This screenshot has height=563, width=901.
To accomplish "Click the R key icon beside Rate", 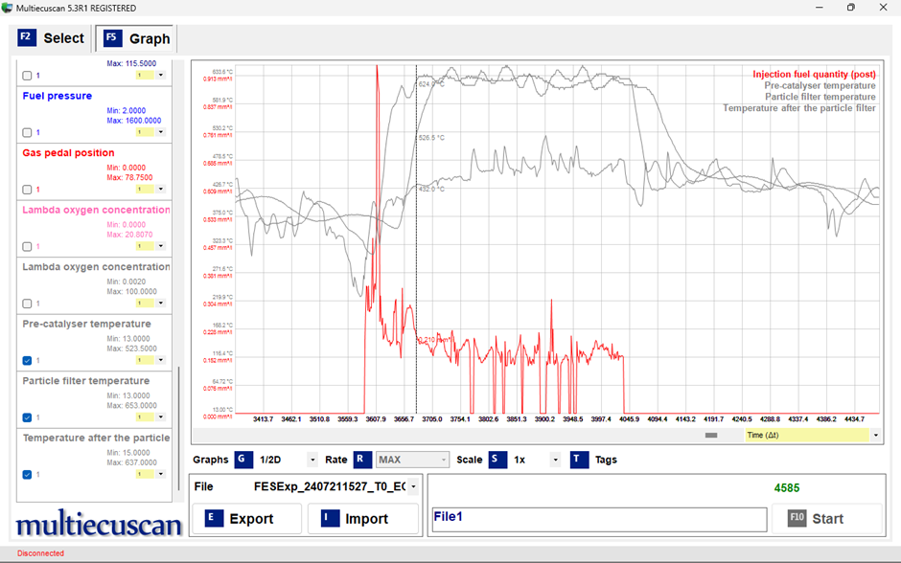I will [x=362, y=460].
